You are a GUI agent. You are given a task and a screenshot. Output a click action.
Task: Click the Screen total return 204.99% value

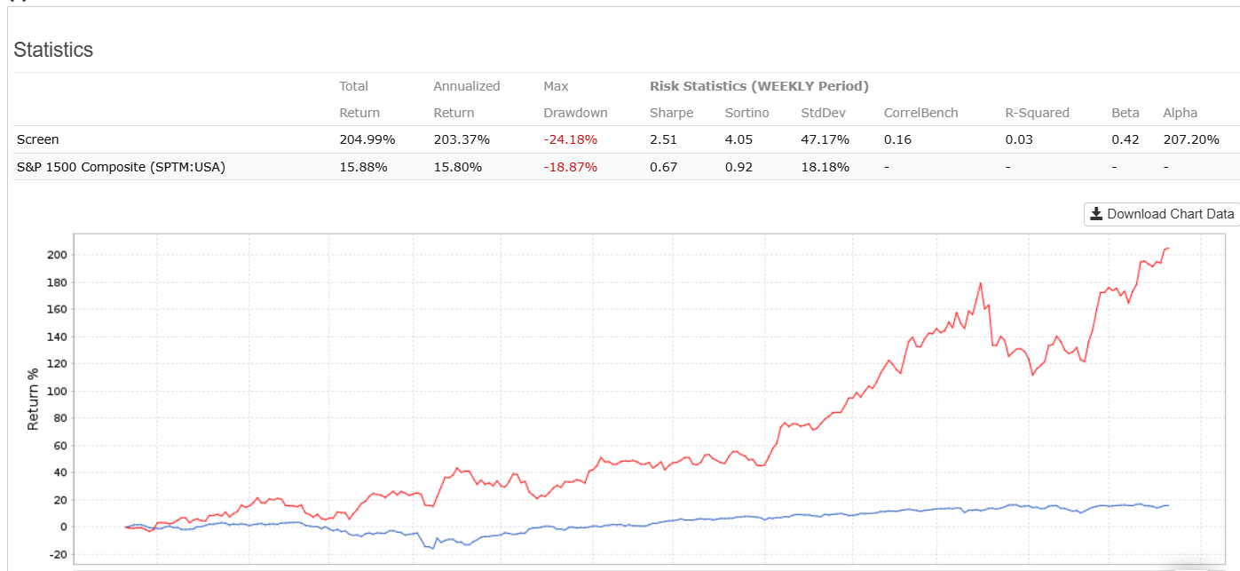click(x=367, y=139)
